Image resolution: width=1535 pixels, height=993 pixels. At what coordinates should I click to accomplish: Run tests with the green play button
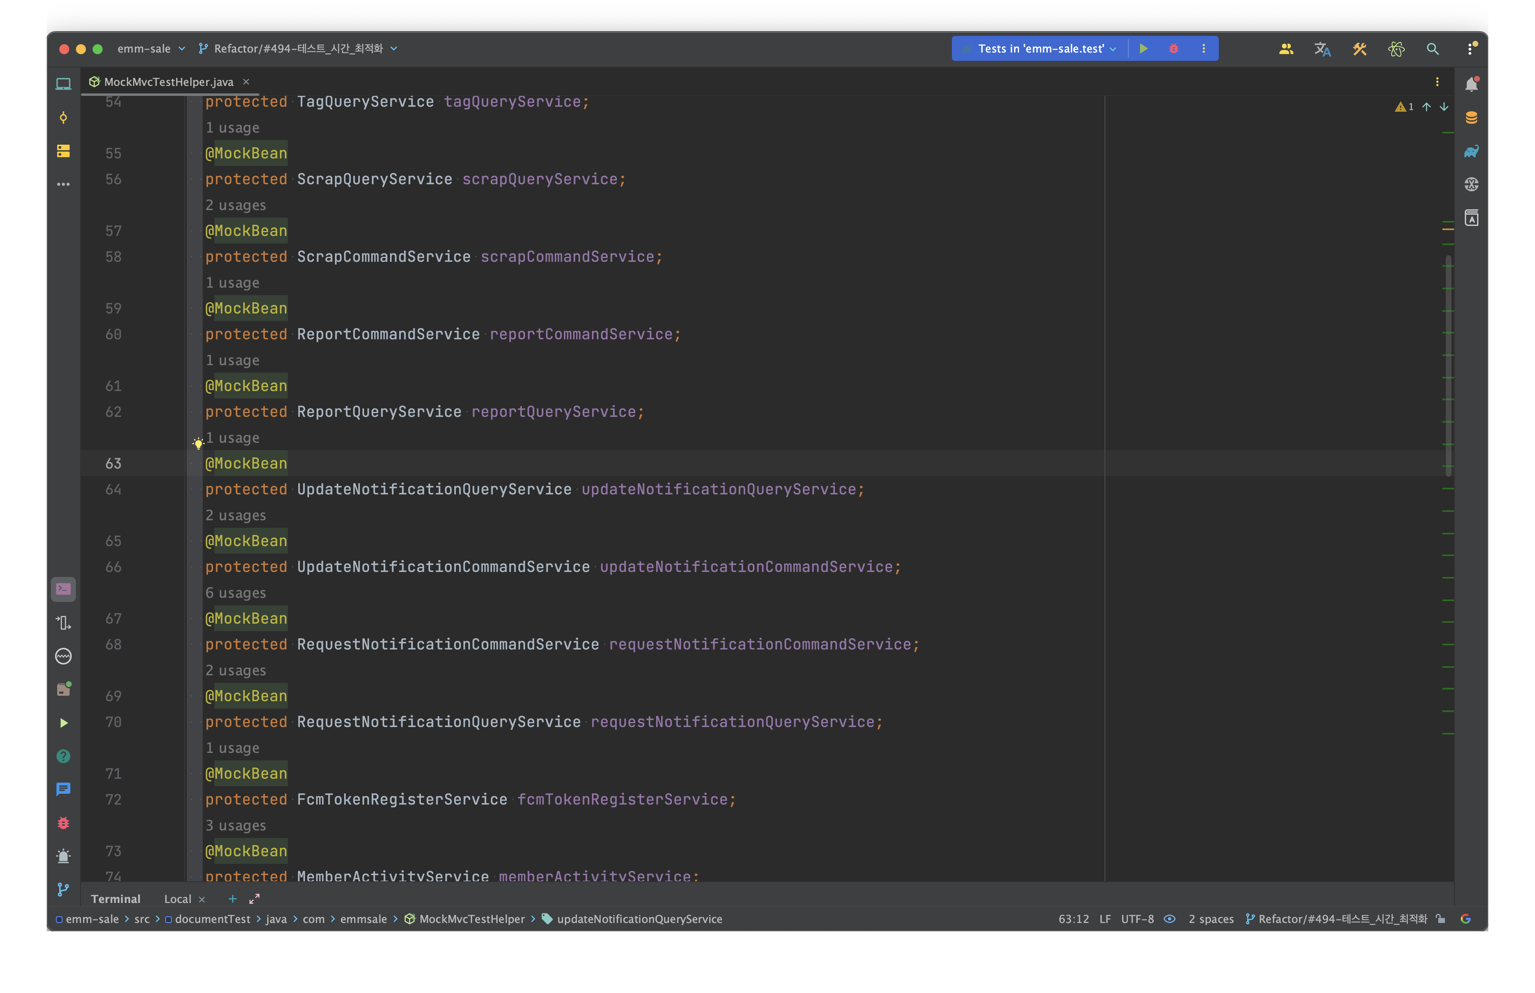[x=1143, y=48]
